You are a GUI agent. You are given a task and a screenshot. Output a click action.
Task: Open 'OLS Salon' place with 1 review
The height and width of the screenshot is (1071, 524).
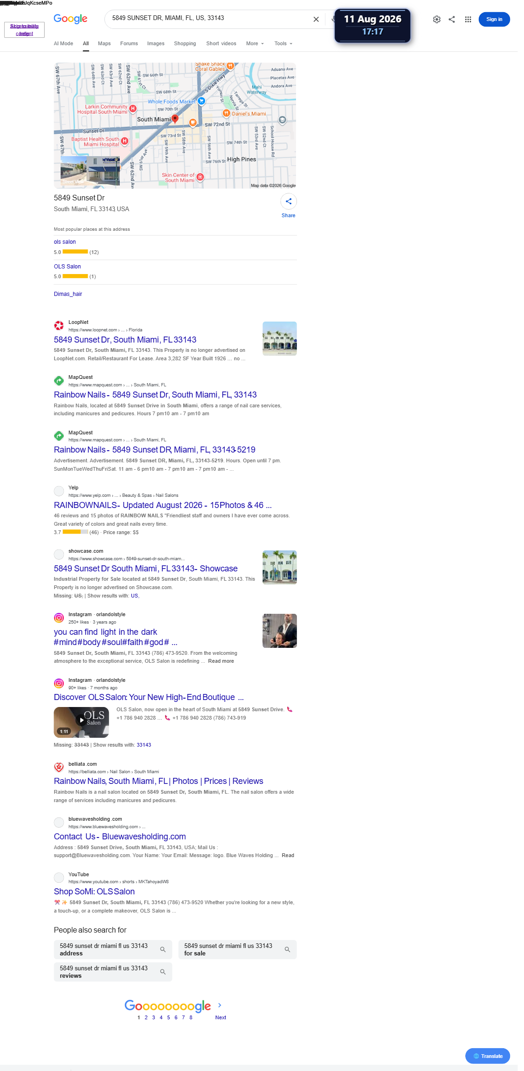click(x=67, y=267)
